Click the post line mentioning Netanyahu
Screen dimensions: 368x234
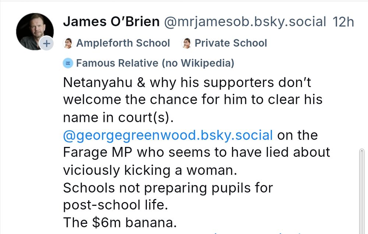(x=187, y=82)
